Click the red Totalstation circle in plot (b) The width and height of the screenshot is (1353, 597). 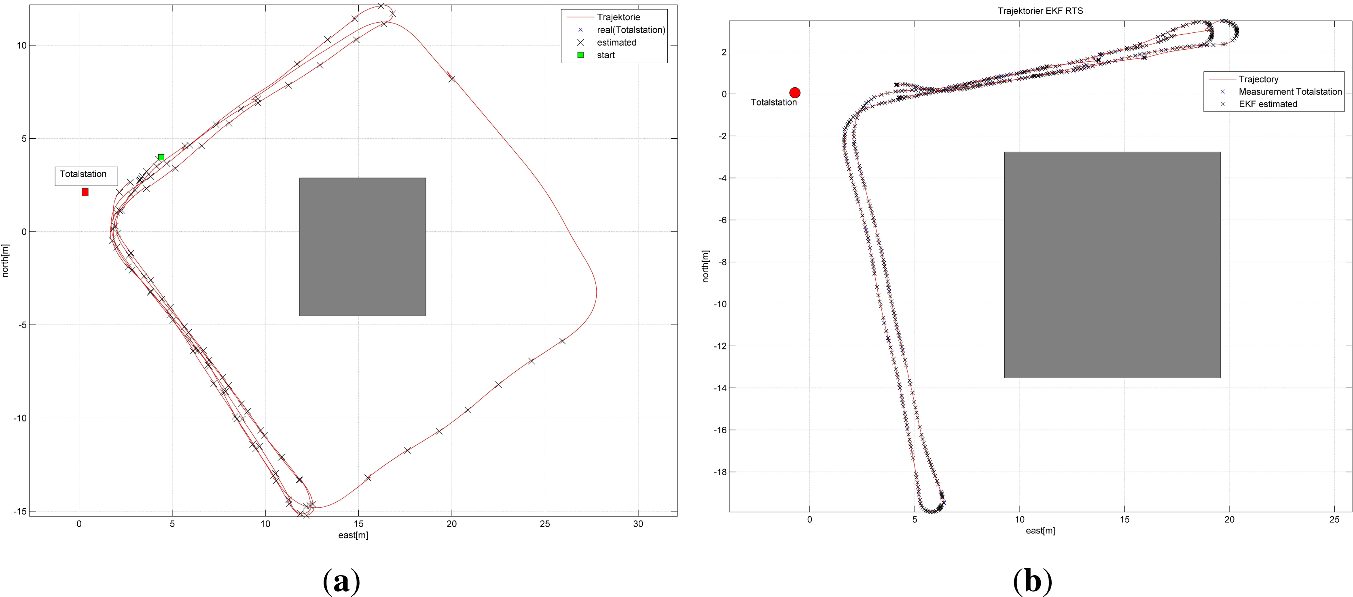(x=795, y=93)
